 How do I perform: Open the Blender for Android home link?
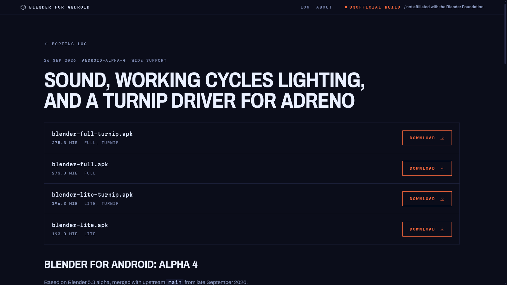click(55, 7)
